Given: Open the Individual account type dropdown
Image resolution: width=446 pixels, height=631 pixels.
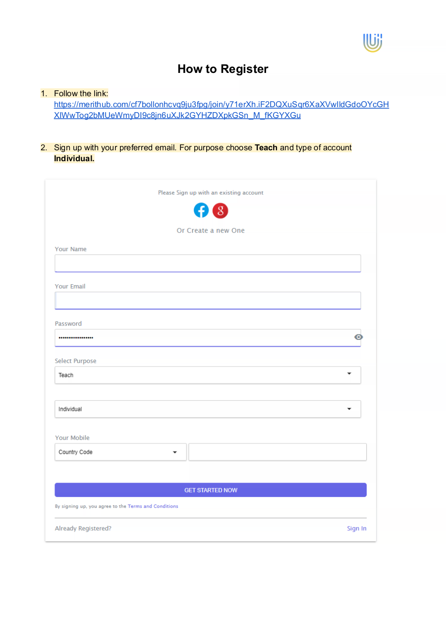Looking at the screenshot, I should click(x=208, y=409).
